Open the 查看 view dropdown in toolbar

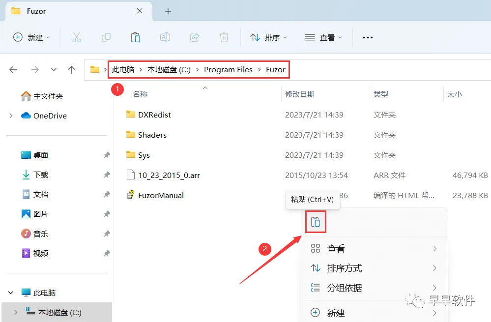[324, 37]
